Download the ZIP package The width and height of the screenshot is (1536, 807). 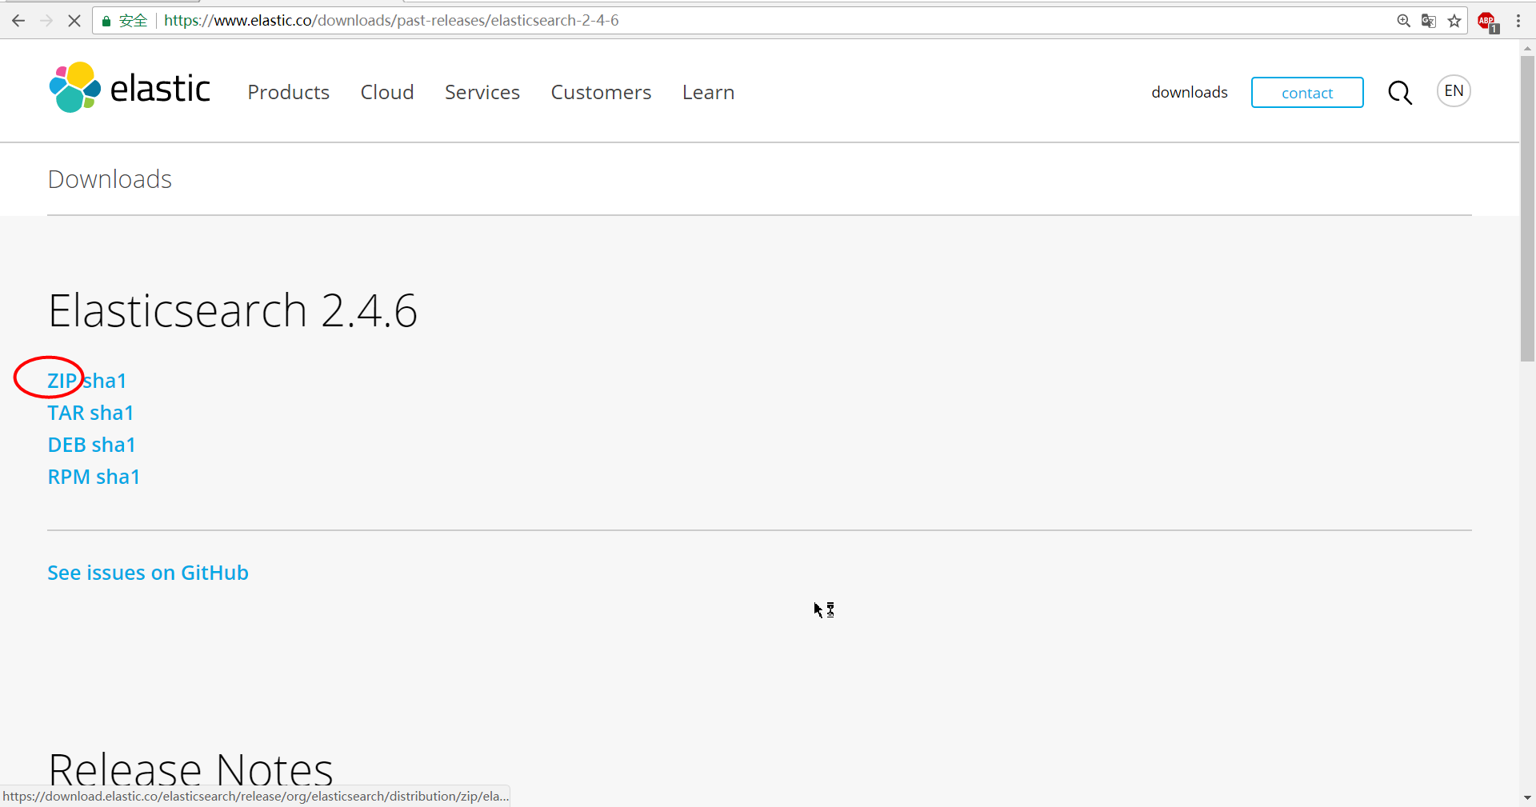(x=62, y=381)
